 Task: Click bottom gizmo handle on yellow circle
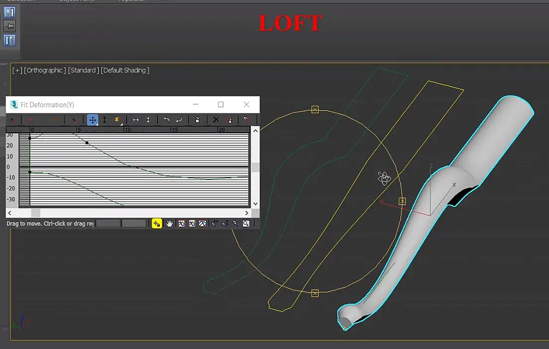tap(315, 293)
